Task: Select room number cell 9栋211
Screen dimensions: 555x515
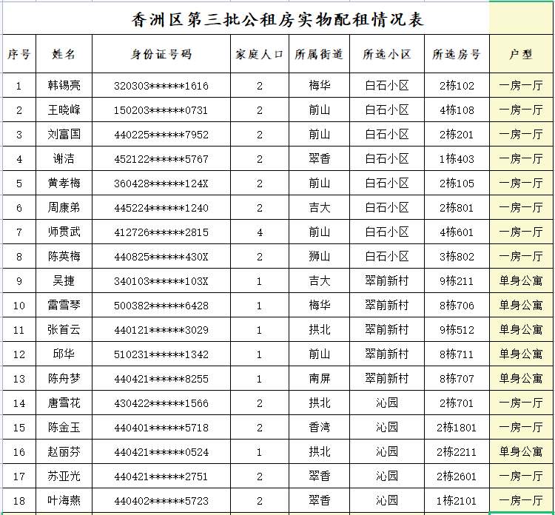Action: pyautogui.click(x=457, y=281)
